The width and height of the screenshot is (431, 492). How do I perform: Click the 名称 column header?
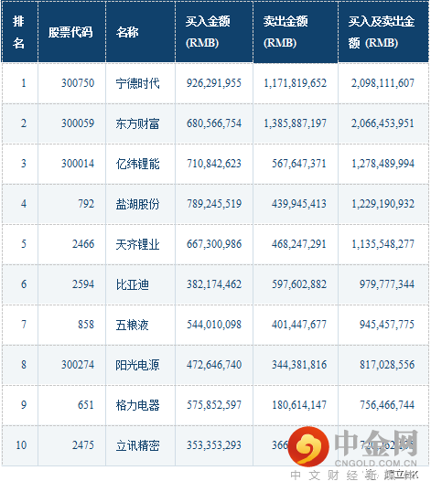pos(140,32)
